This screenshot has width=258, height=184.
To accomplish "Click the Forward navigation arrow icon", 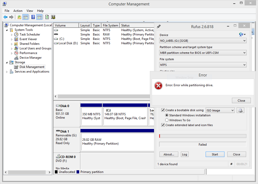I will 12,17.
